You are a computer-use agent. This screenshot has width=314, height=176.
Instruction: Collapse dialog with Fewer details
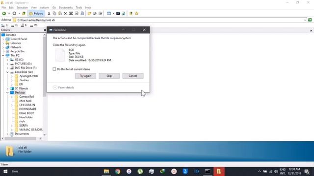[x=63, y=88]
